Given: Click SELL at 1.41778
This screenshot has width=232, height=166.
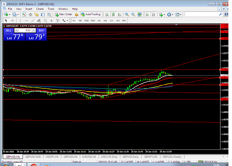Looking at the screenshot, I should click(14, 37).
